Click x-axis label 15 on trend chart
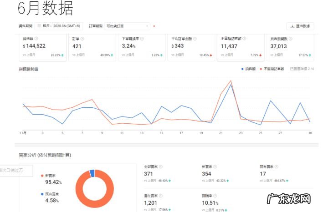Image resolution: width=328 pixels, height=212 pixels. click(161, 133)
